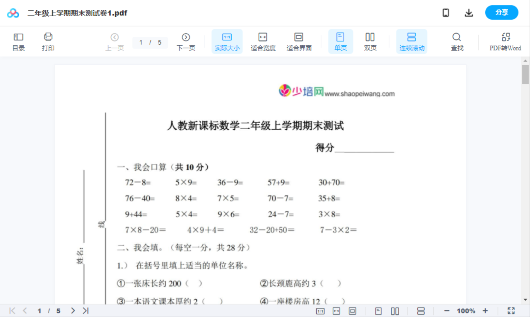Click the 100% zoom level indicator
Viewport: 530px width, 317px height.
pos(466,310)
